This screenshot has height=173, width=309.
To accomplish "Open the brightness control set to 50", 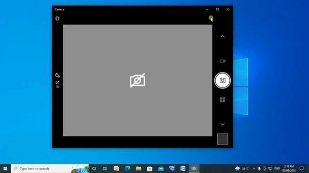I will [57, 84].
